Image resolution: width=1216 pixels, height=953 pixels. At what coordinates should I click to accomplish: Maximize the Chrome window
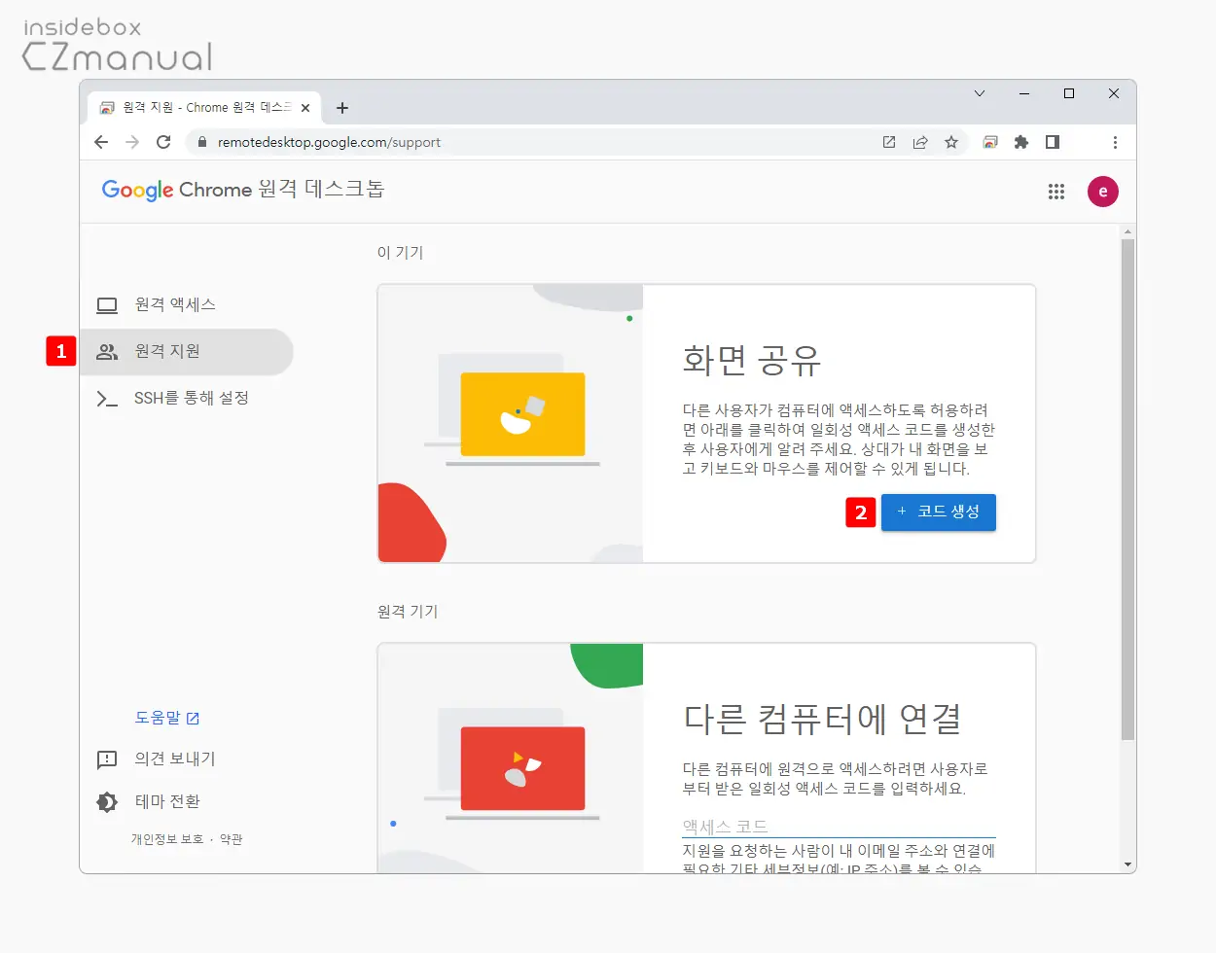click(1069, 93)
